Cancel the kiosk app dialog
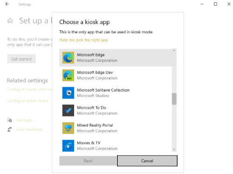 click(147, 161)
